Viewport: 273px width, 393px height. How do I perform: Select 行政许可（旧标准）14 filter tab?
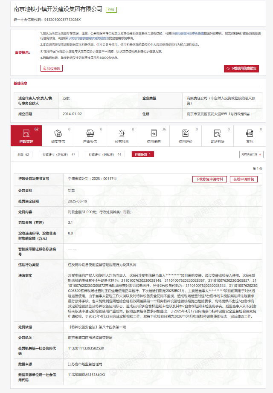coord(105,154)
